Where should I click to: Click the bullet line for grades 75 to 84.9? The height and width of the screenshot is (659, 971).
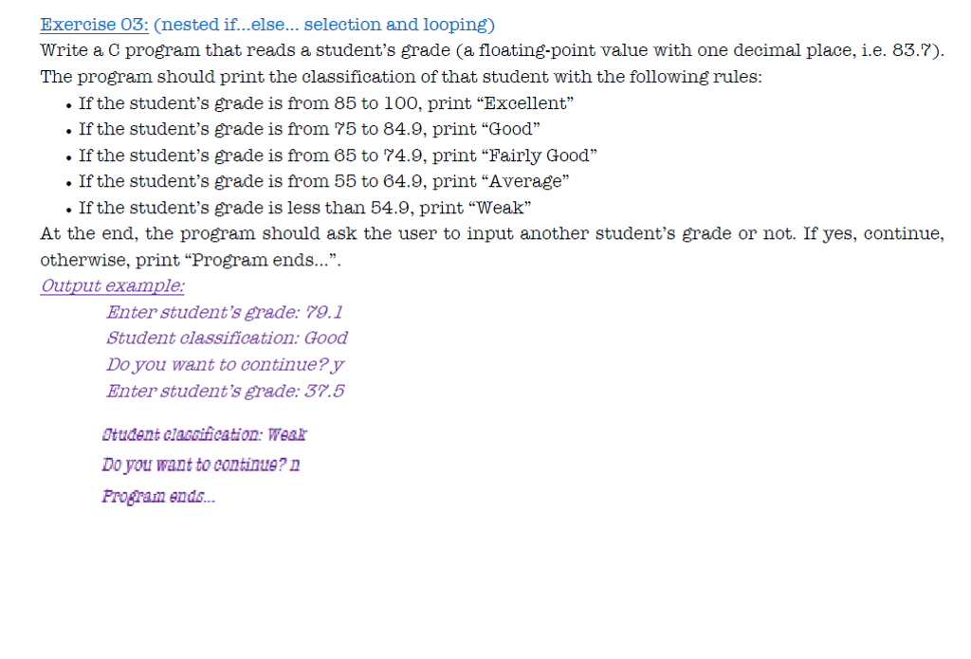(312, 129)
